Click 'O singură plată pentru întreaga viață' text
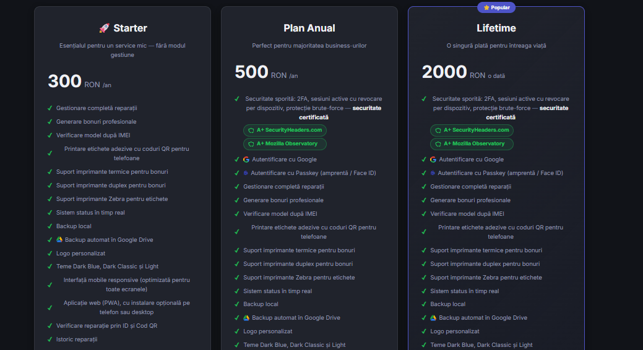Viewport: 643px width, 350px height. 496,46
